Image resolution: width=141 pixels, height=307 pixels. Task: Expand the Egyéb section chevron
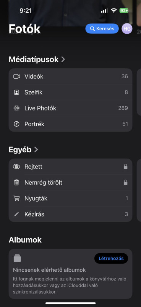36,150
